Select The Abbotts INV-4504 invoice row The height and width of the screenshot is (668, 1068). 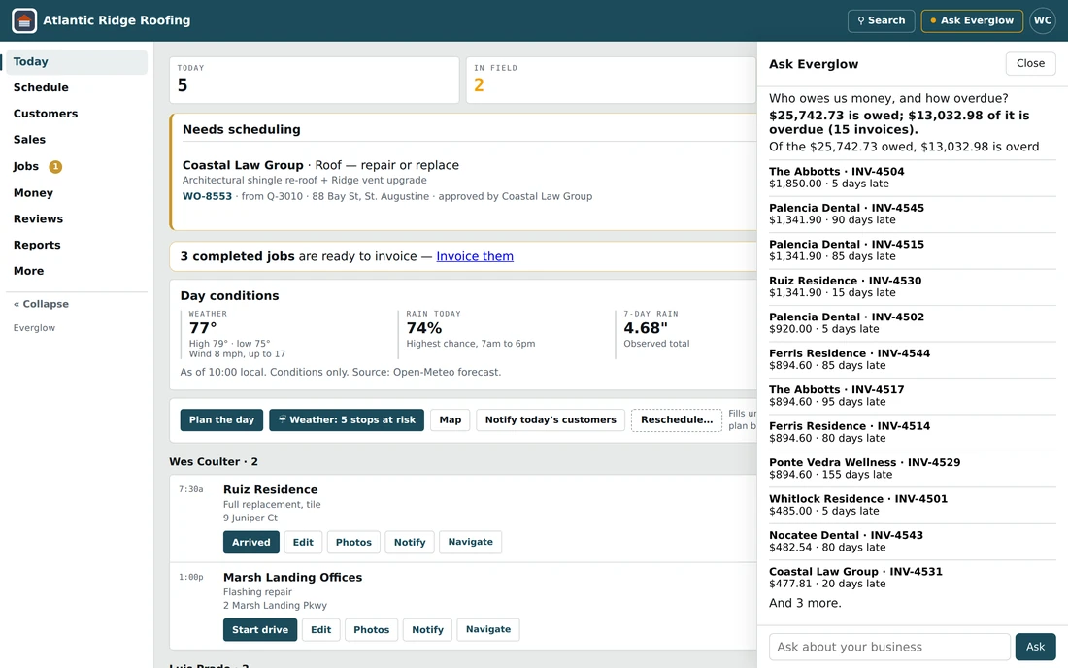click(913, 178)
